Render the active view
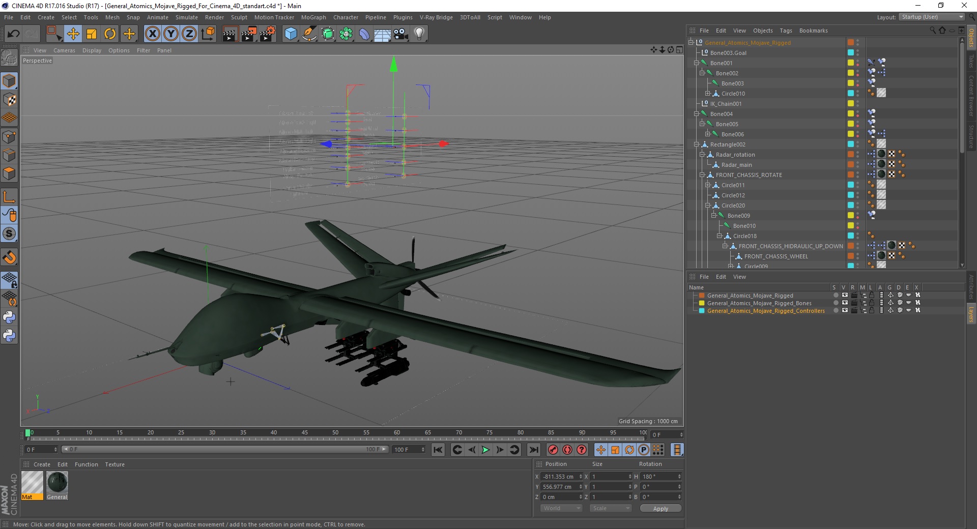 (x=230, y=34)
